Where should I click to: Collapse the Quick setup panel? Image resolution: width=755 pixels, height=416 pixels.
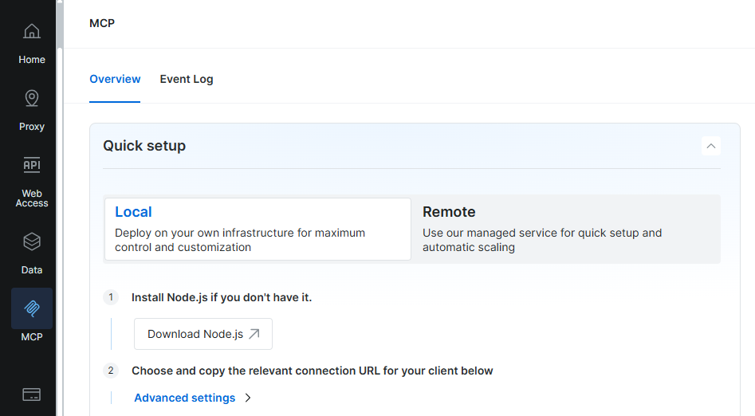pos(711,146)
